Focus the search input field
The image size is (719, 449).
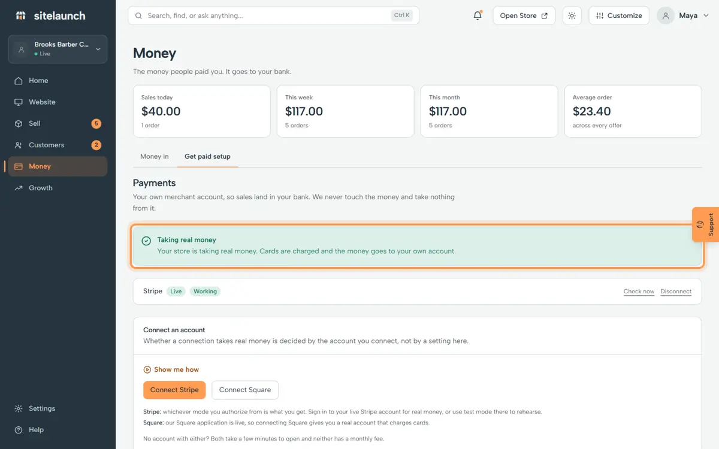tap(273, 16)
